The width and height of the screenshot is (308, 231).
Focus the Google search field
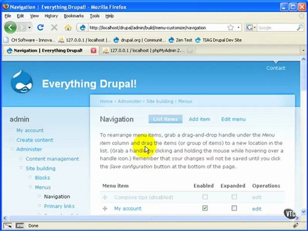click(x=277, y=28)
